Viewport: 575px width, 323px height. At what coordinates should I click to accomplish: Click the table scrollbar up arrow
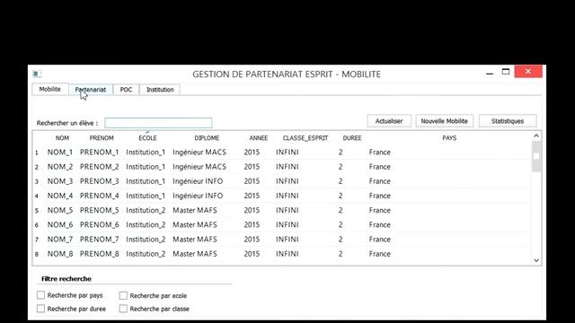click(536, 135)
